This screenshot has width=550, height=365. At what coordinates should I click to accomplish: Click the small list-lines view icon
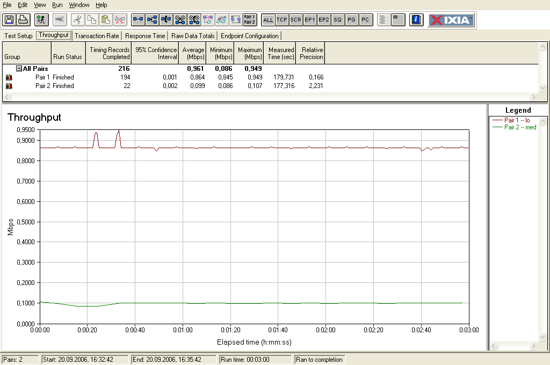(x=398, y=20)
